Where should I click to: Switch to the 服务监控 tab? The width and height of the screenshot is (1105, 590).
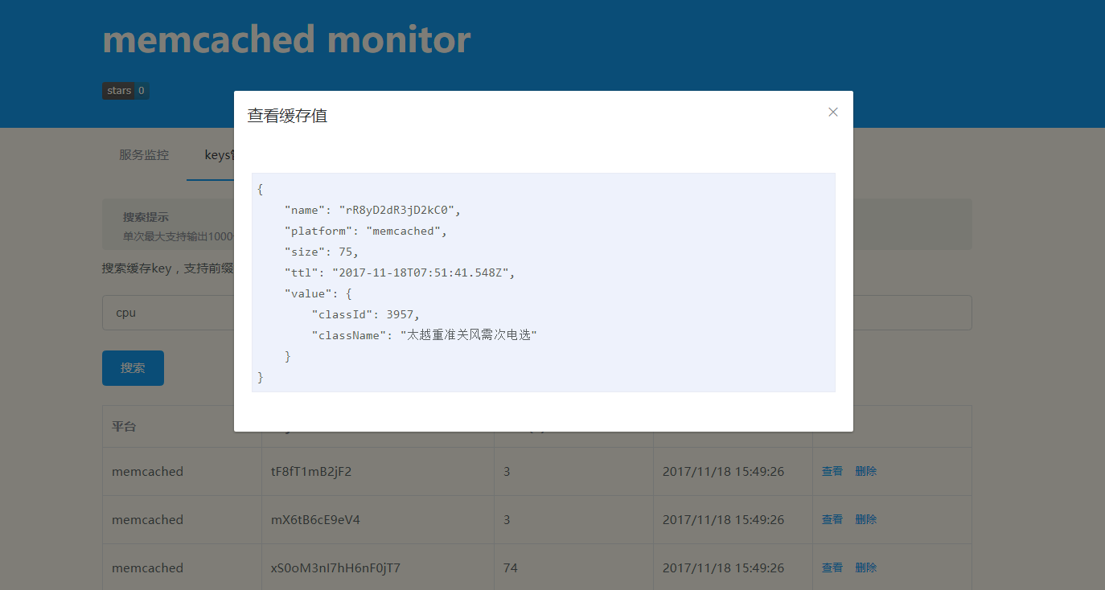pos(144,155)
